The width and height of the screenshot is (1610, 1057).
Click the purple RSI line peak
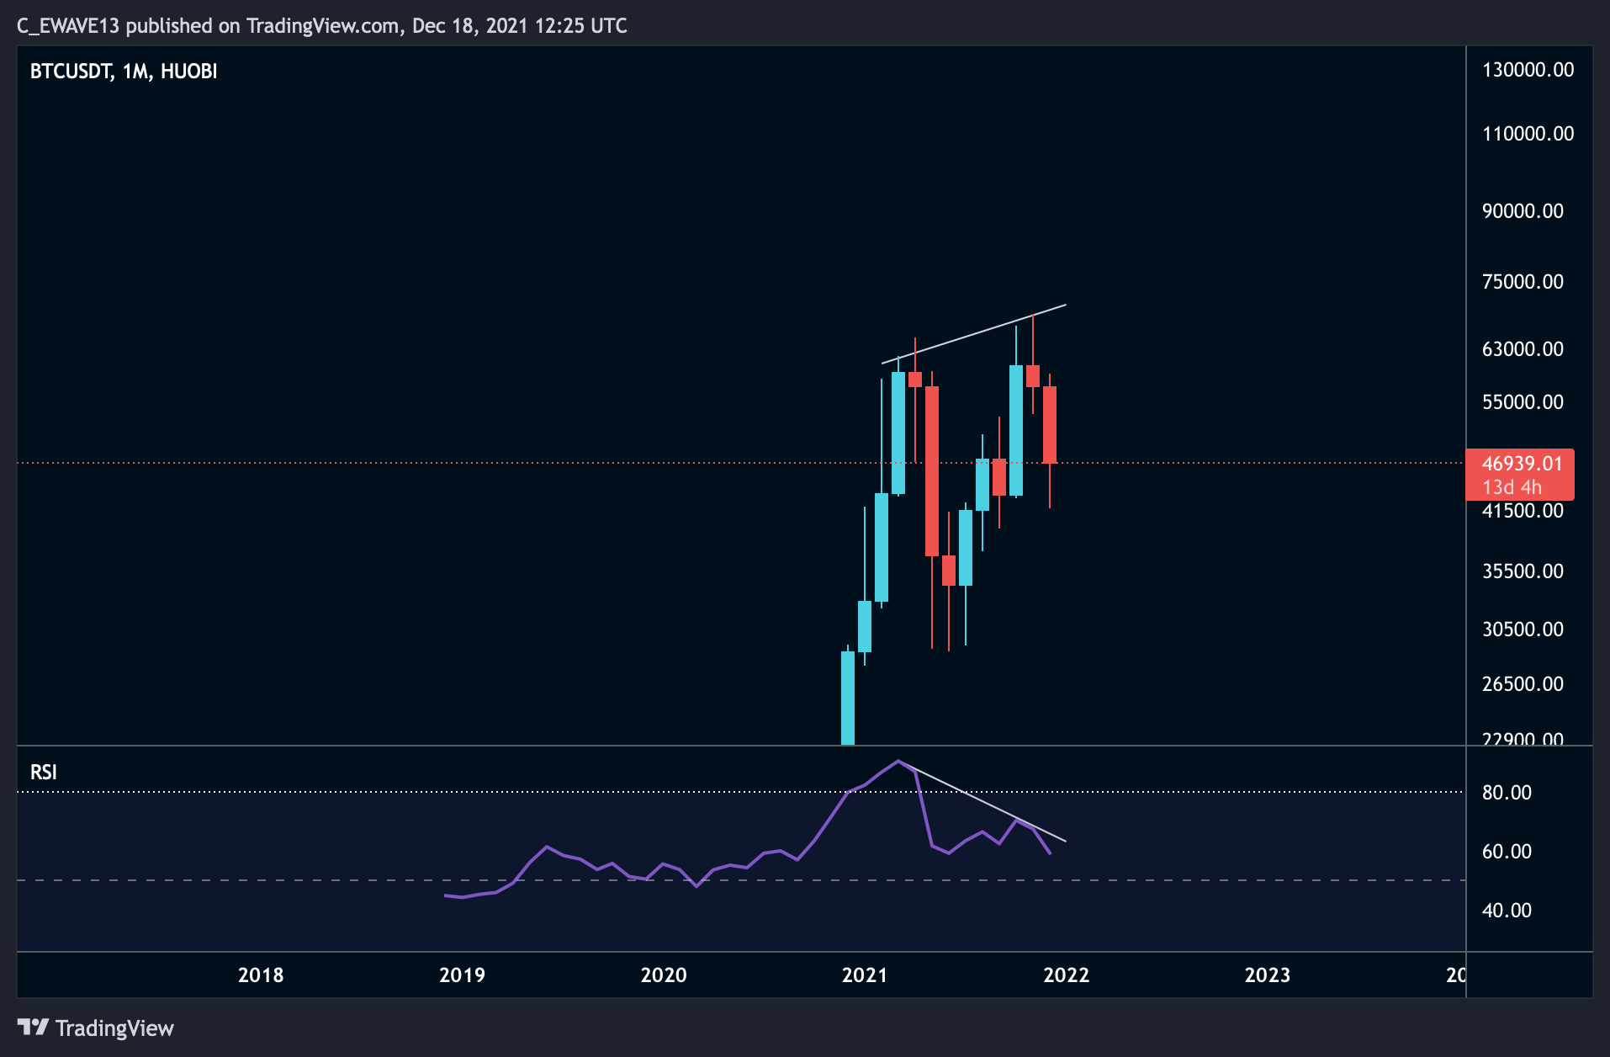click(x=898, y=762)
